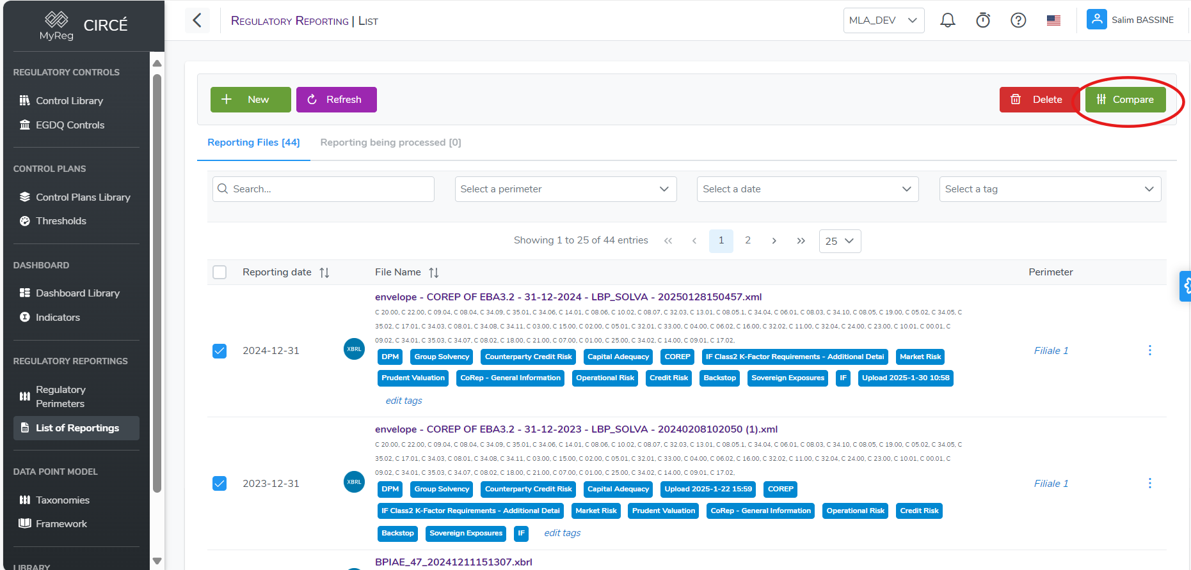Sort by Reporting date
Screen dimensions: 1191x570
(324, 273)
